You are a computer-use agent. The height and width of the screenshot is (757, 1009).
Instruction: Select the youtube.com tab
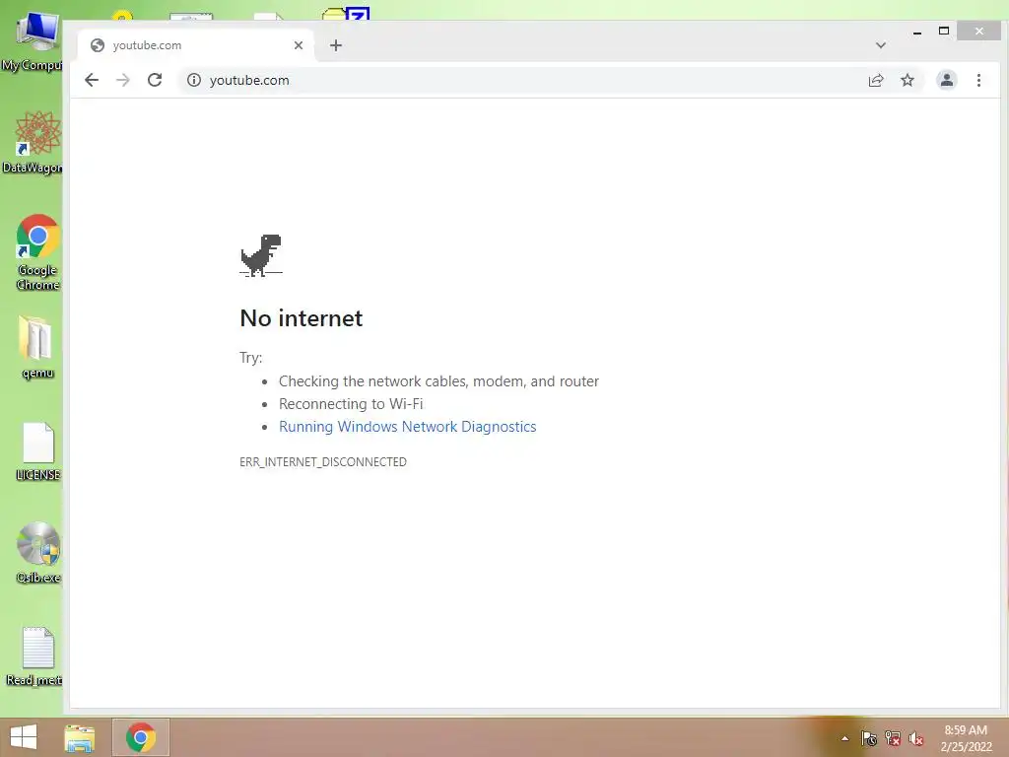tap(196, 45)
